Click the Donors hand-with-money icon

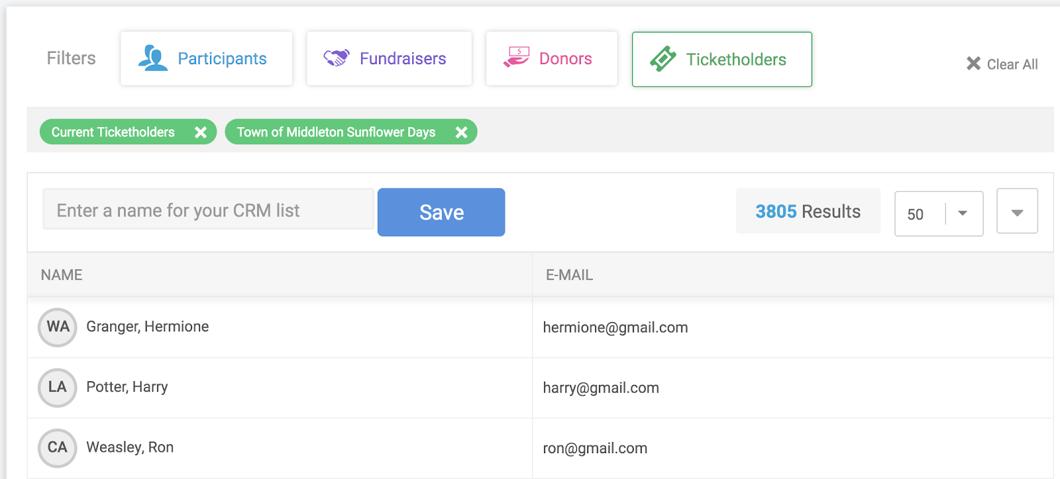(x=516, y=57)
